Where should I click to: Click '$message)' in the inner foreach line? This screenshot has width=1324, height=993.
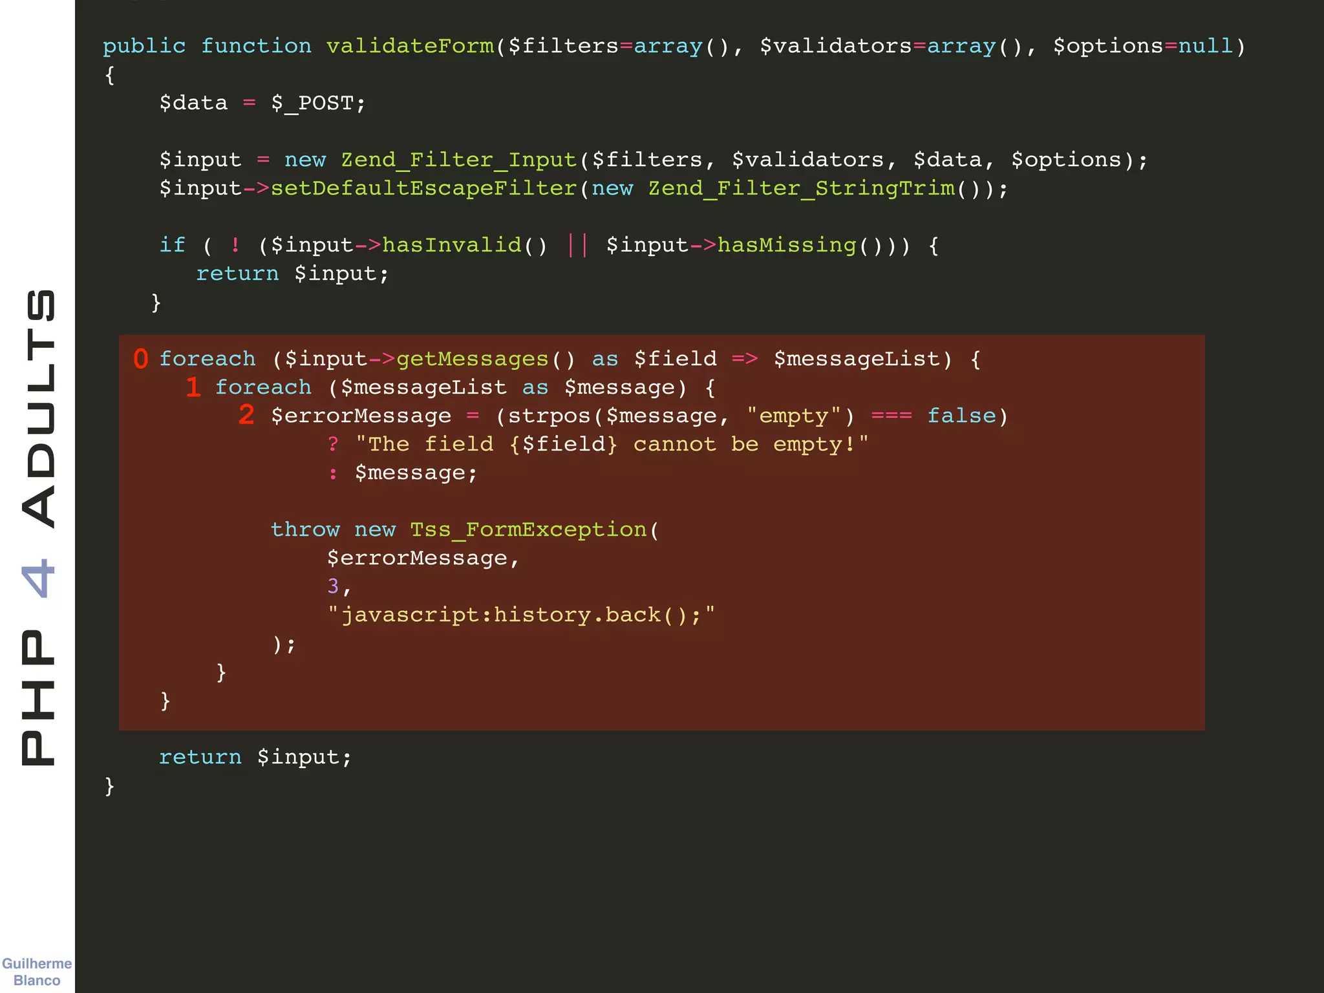pyautogui.click(x=625, y=388)
